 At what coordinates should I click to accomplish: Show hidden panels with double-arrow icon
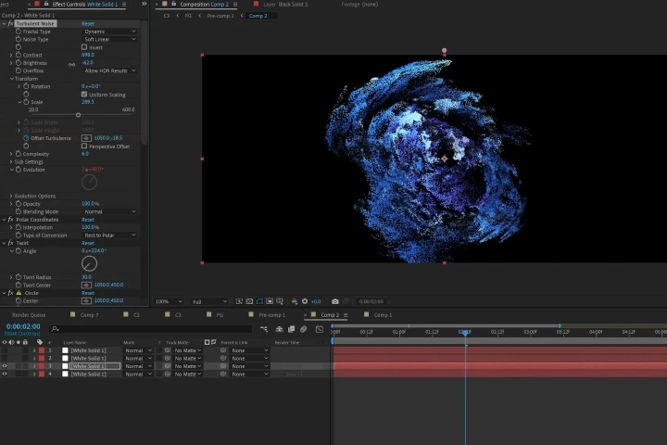click(x=145, y=4)
